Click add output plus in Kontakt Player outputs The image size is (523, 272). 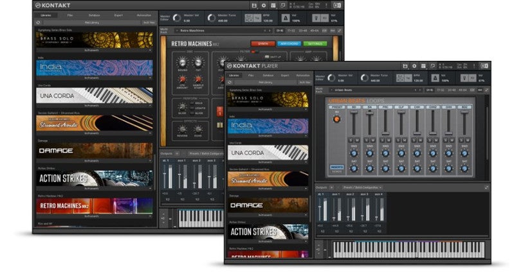[x=331, y=187]
